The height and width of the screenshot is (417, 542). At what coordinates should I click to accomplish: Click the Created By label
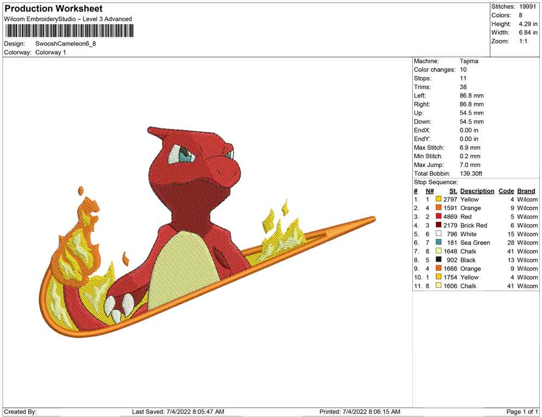coord(20,412)
